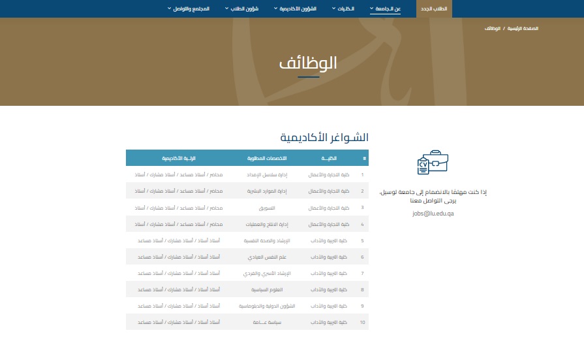The height and width of the screenshot is (339, 584).
Task: Click the الشواغر الأكاديمية section heading
Action: [324, 138]
